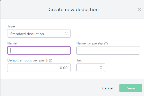
Task: Click the Name for payslip label text
Action: [90, 43]
